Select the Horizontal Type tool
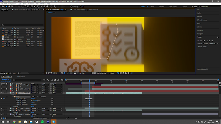This screenshot has height=124, width=221. pos(38,7)
